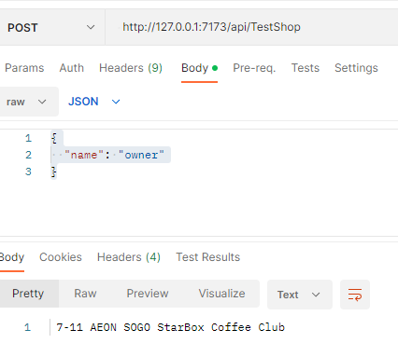The image size is (398, 357).
Task: Open the Text response format dropdown
Action: point(300,295)
